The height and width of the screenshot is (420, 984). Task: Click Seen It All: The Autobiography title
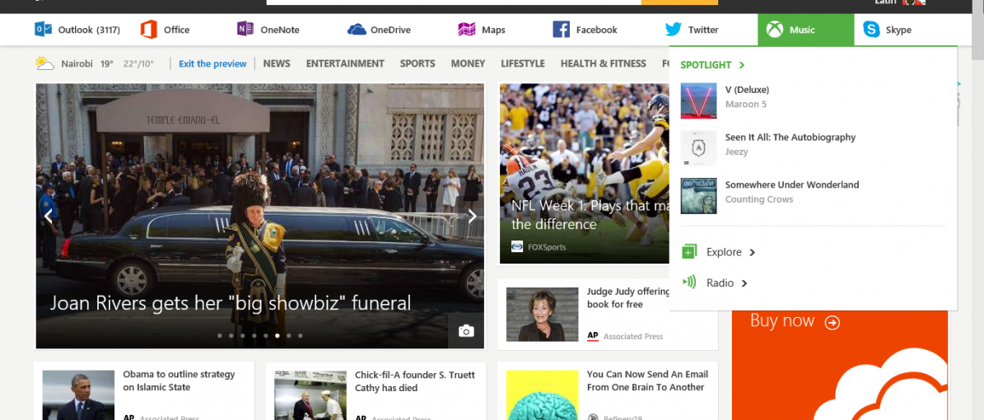(790, 138)
